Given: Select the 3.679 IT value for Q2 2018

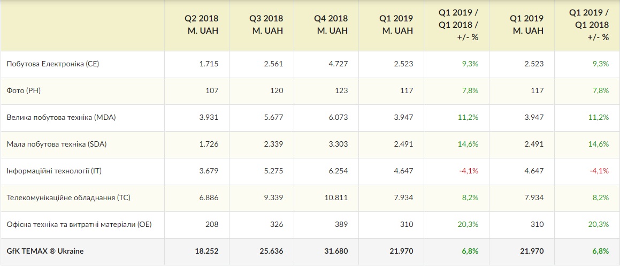Looking at the screenshot, I should [x=209, y=171].
